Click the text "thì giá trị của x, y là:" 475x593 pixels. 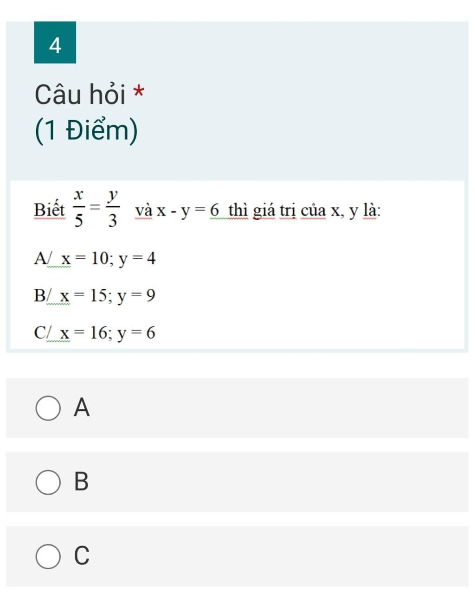(305, 210)
